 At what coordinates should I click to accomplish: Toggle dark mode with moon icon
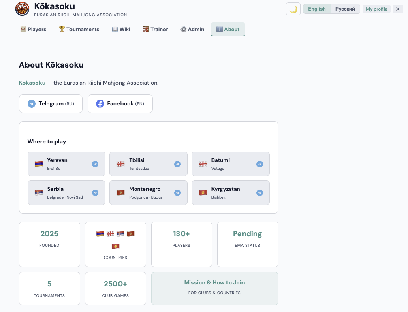tap(293, 9)
